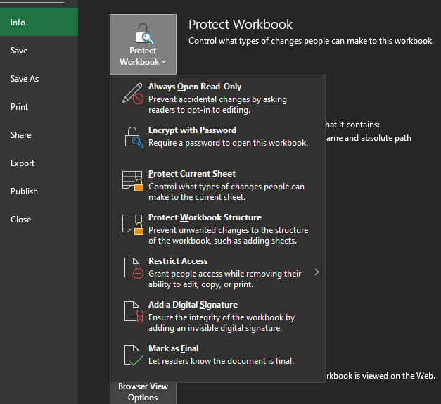Screen dimensions: 441x404
Task: Go to the Share section
Action: point(21,135)
